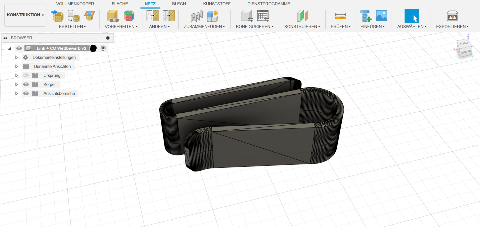
Task: Switch to the DIENSTPROGRAMME tab
Action: tap(268, 4)
